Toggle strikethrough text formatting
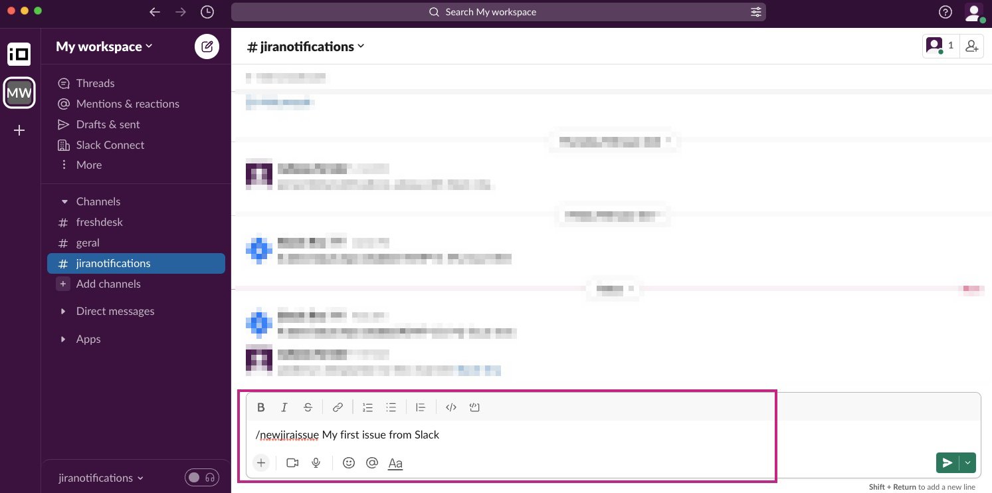Viewport: 992px width, 493px height. (308, 407)
